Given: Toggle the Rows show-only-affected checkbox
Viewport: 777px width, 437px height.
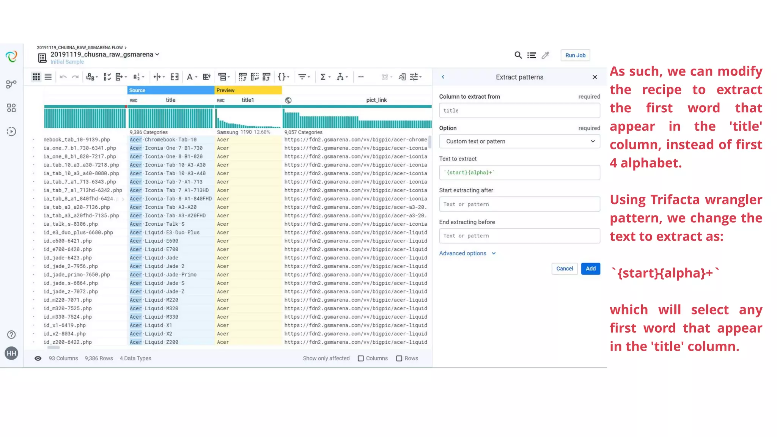Looking at the screenshot, I should coord(399,358).
